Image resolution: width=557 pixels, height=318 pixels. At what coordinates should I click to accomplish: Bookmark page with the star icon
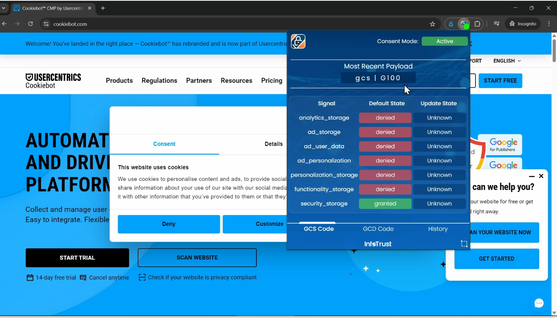(x=432, y=24)
